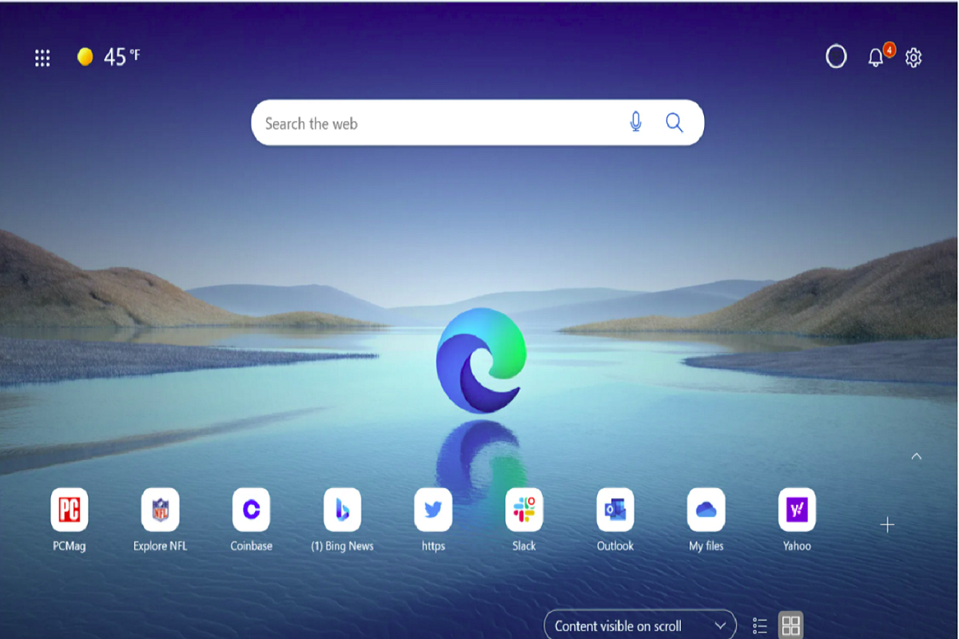Add a new quick link with plus
The height and width of the screenshot is (639, 959).
click(x=887, y=525)
